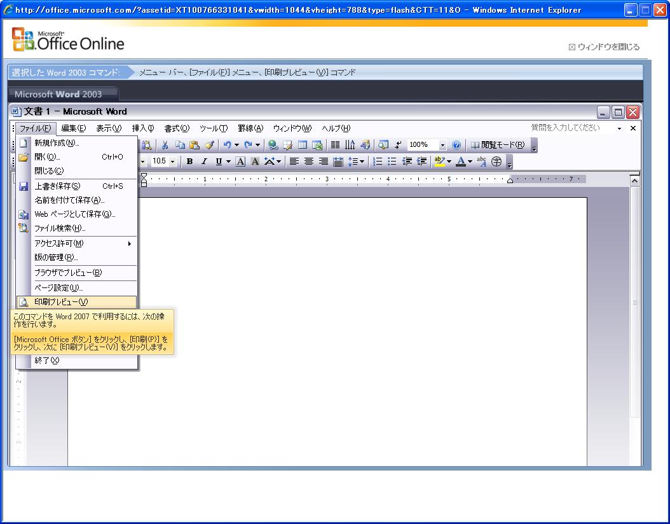
Task: Open the font size 10.5 dropdown
Action: click(173, 162)
